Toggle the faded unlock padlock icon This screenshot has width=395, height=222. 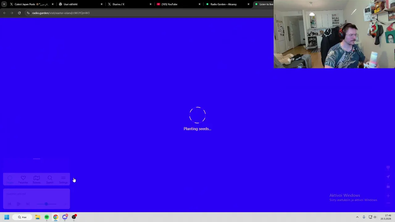pos(388,186)
